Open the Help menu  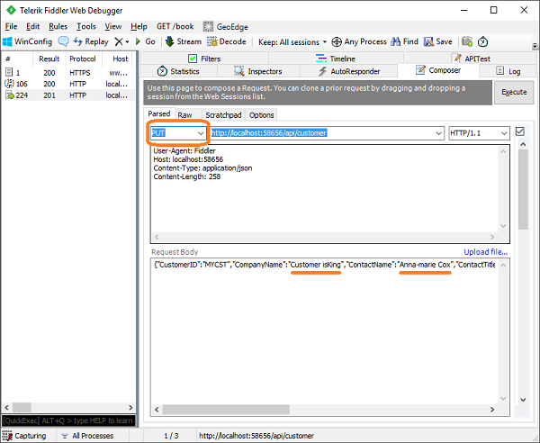[x=139, y=26]
